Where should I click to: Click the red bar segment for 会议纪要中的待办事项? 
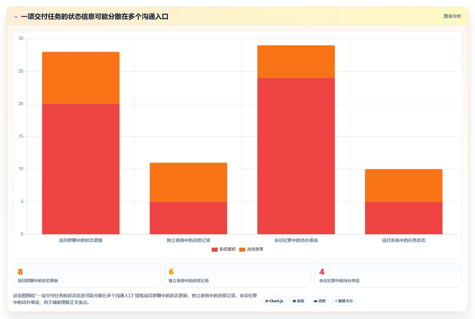(x=296, y=156)
